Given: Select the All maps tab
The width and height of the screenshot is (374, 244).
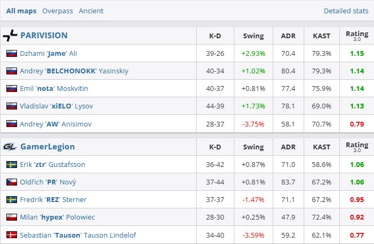Looking at the screenshot, I should [21, 11].
